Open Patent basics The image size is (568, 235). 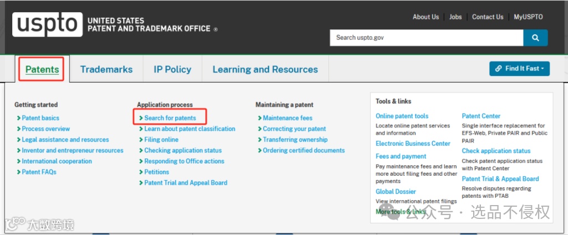tap(40, 118)
